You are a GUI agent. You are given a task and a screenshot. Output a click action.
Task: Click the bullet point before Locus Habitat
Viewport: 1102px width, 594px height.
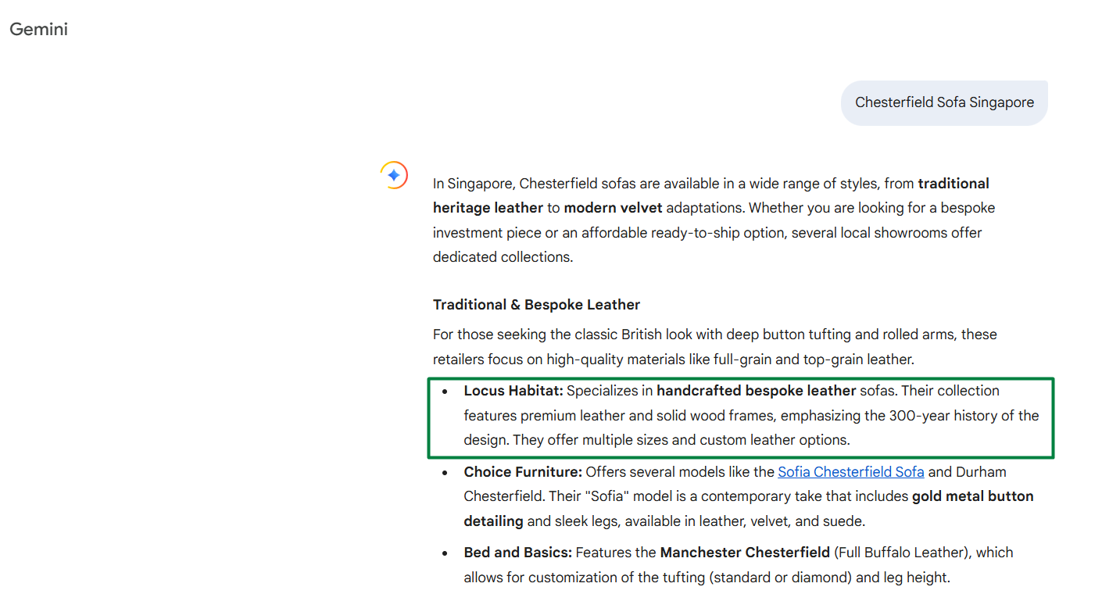coord(445,391)
